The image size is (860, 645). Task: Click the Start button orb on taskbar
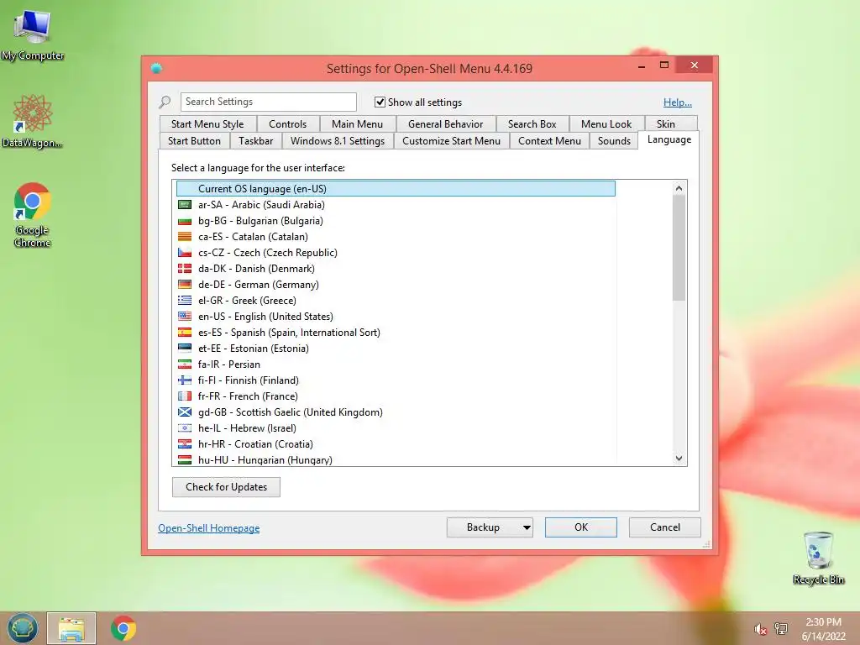click(23, 628)
